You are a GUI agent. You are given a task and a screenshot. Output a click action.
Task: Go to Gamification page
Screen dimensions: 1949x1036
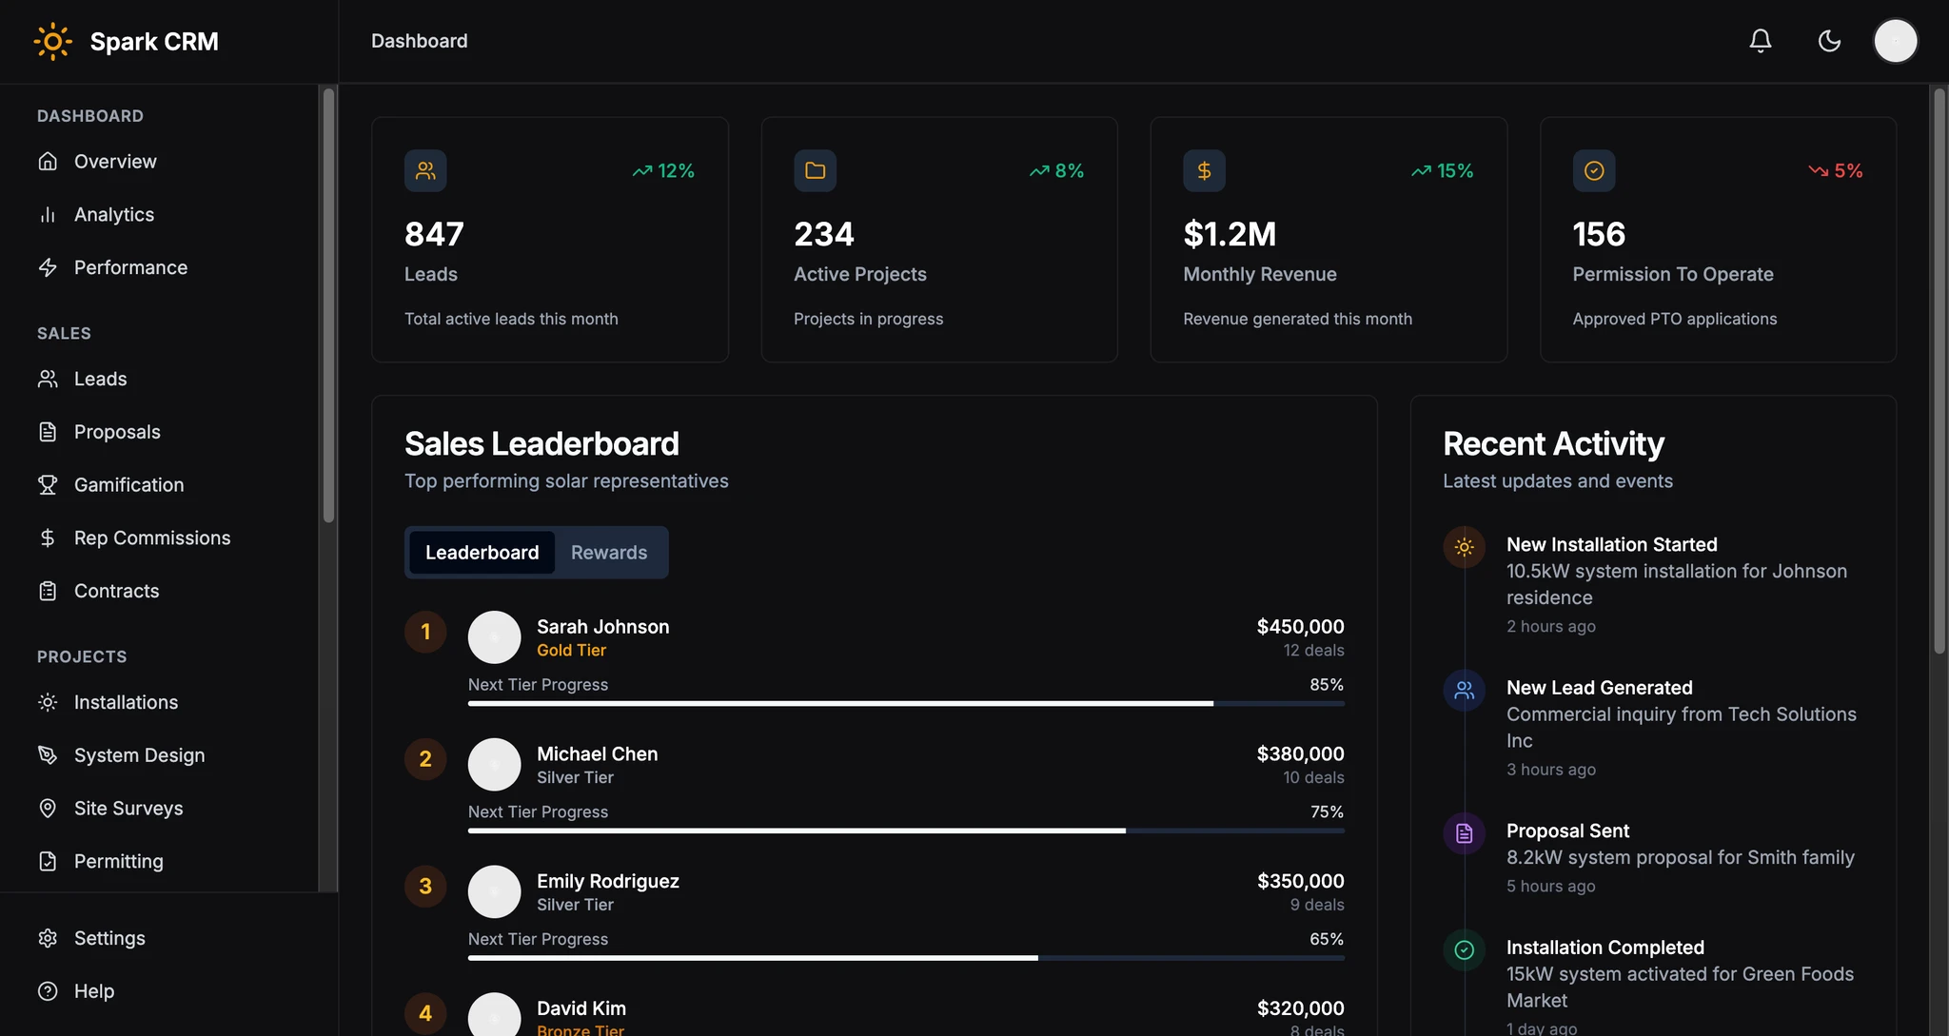tap(128, 485)
